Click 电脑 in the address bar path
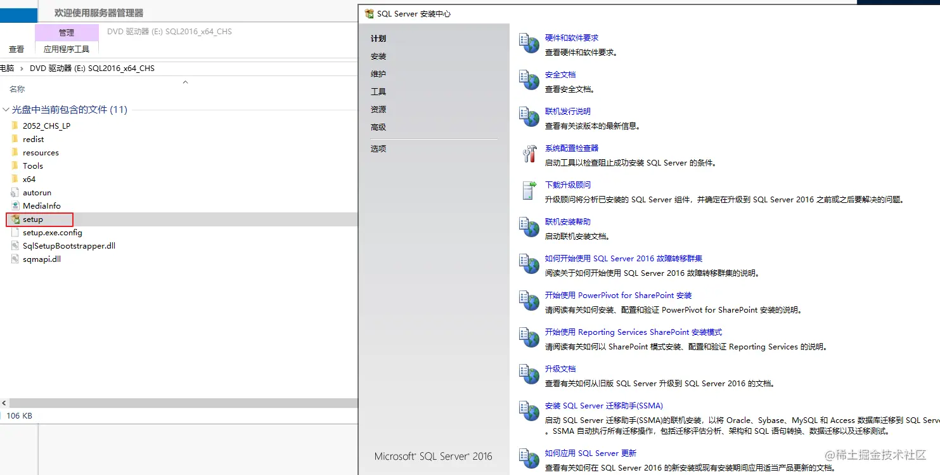 [7, 68]
